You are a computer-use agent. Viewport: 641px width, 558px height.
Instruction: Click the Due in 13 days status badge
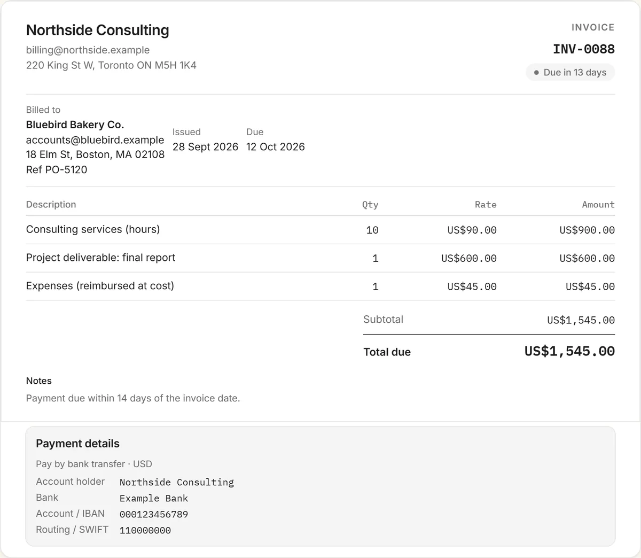click(x=570, y=73)
